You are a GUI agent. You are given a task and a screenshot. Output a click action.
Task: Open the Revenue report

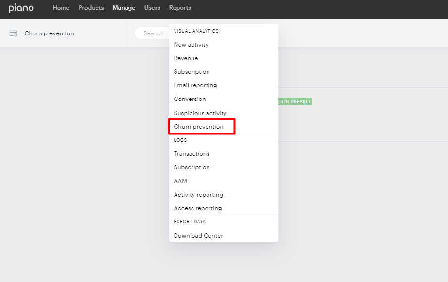pyautogui.click(x=186, y=58)
